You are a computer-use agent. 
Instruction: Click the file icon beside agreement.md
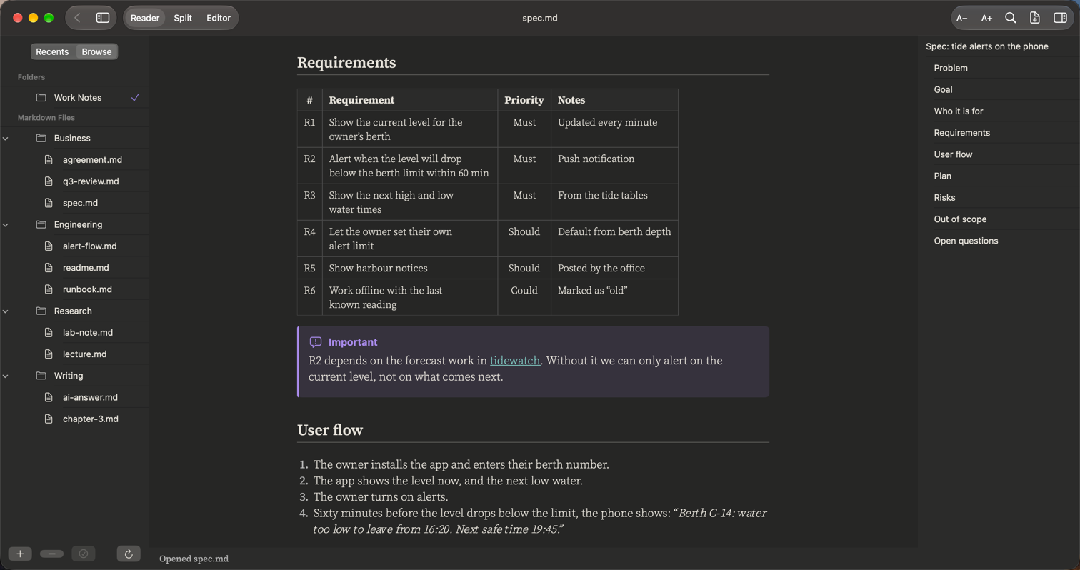[x=49, y=160]
